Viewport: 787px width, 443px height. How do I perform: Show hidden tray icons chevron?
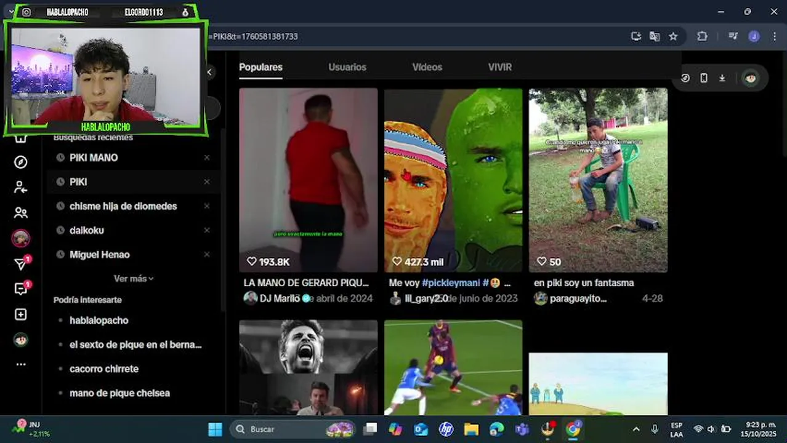point(636,429)
